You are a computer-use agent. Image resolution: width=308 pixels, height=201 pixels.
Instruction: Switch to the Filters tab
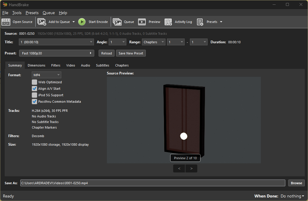tap(56, 65)
